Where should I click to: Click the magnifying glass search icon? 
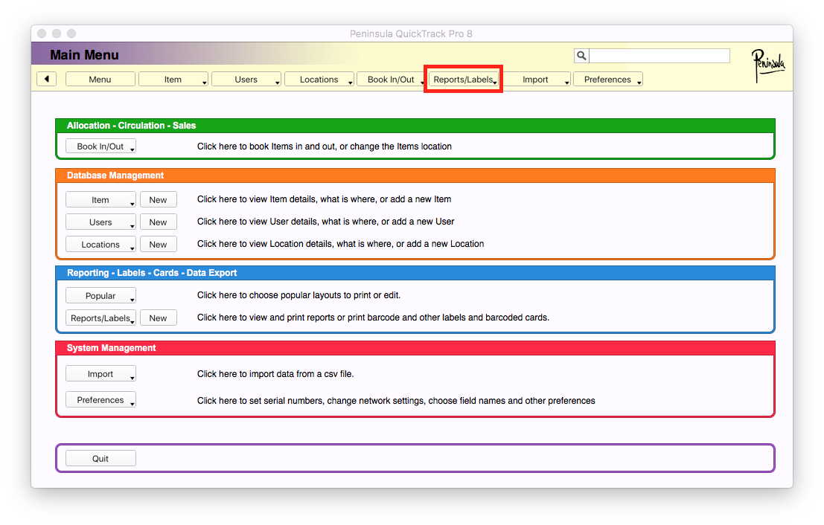[x=581, y=56]
